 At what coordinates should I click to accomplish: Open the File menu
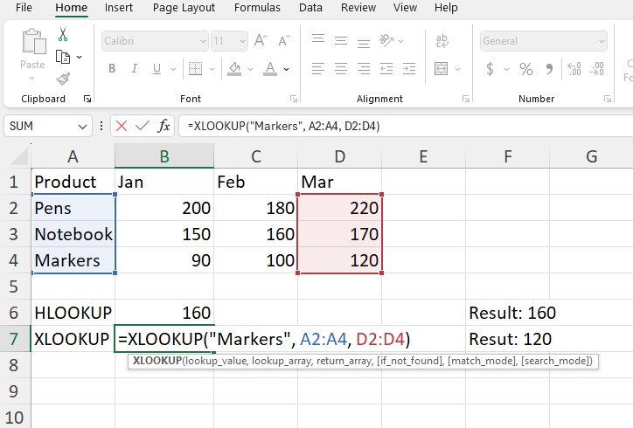24,8
